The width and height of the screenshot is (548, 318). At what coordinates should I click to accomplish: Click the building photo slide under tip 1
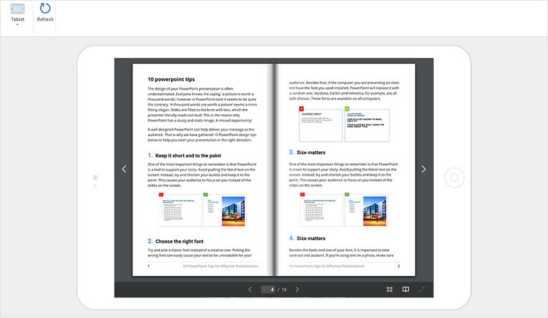(224, 210)
